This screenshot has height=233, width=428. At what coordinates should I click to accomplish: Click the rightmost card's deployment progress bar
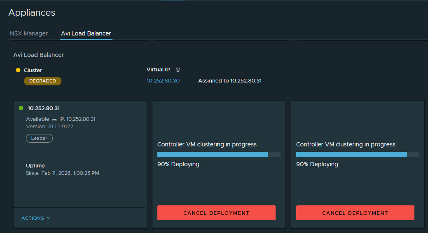click(358, 154)
